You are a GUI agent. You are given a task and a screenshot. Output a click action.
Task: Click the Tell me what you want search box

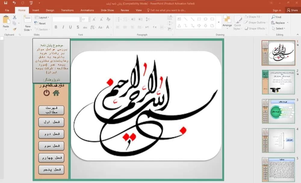(x=166, y=10)
